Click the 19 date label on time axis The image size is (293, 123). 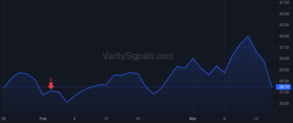138,119
